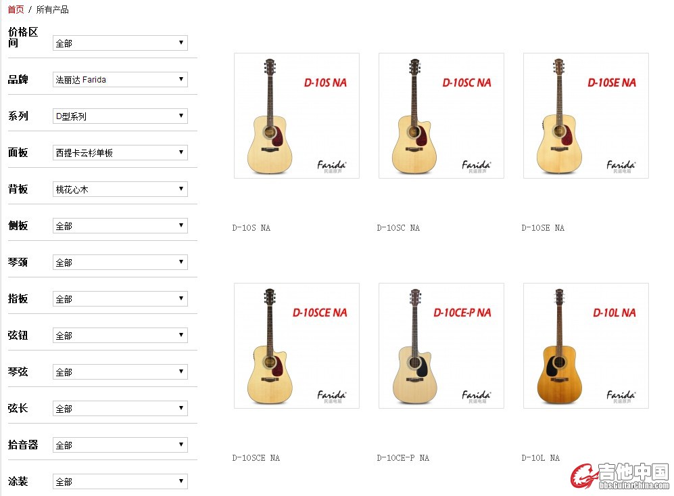This screenshot has height=496, width=674.
Task: Open the D-10S NA guitar thumbnail
Action: [x=296, y=116]
